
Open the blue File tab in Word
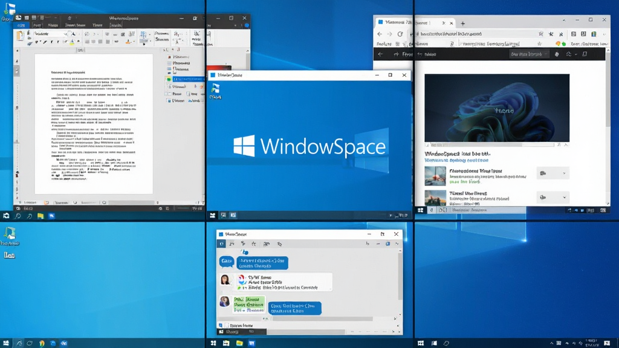(x=21, y=25)
